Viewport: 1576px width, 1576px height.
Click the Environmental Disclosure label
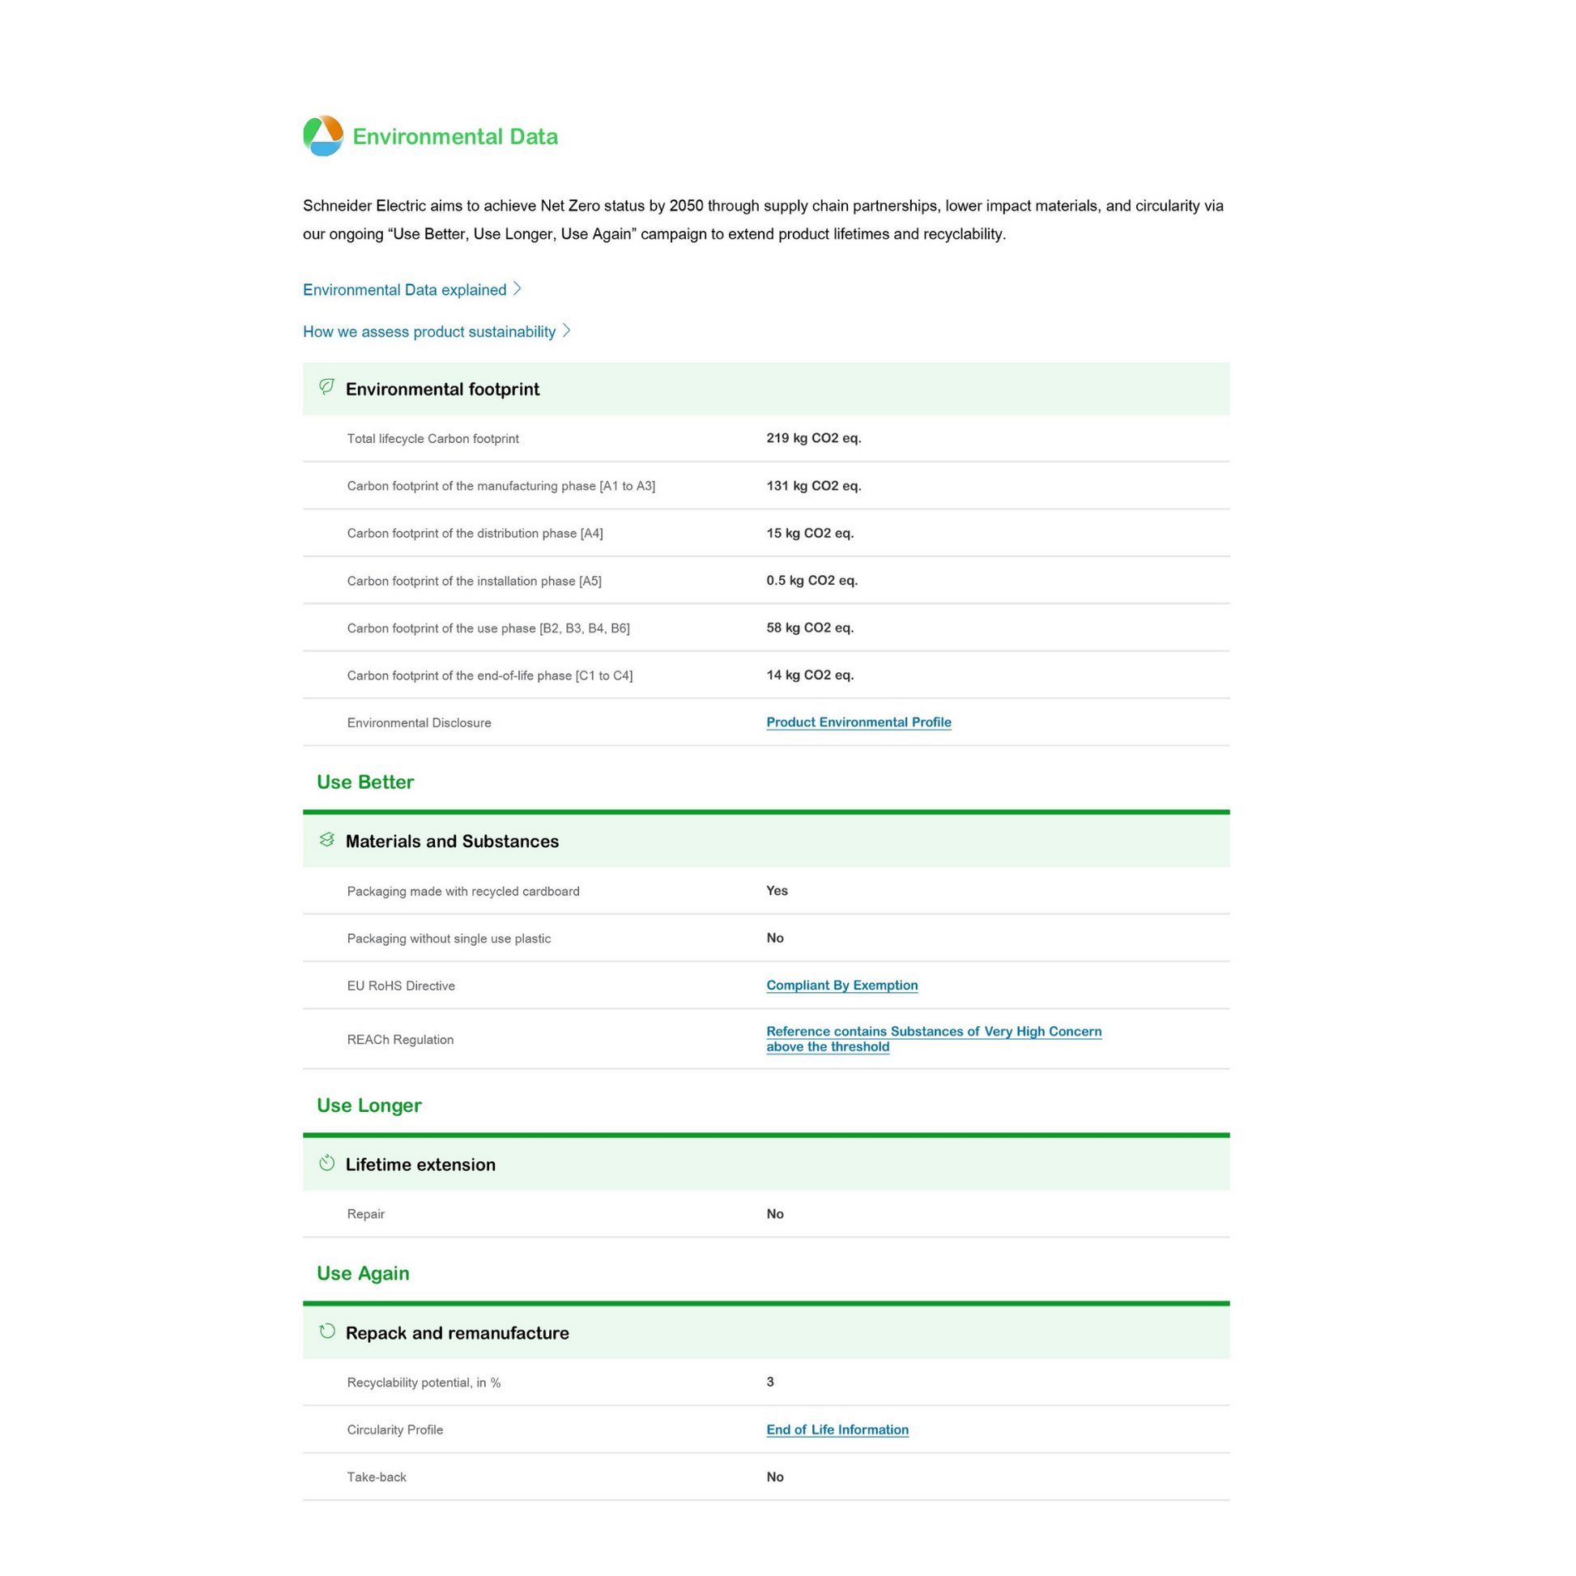click(x=419, y=722)
